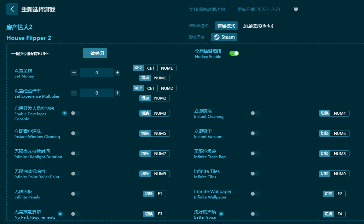Click the 切换 F1 hotkey button

[154, 194]
